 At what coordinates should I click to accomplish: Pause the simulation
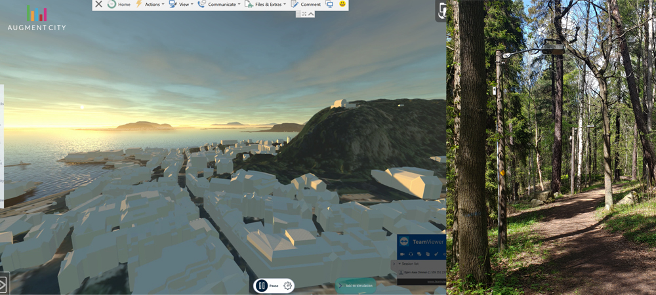pyautogui.click(x=262, y=286)
